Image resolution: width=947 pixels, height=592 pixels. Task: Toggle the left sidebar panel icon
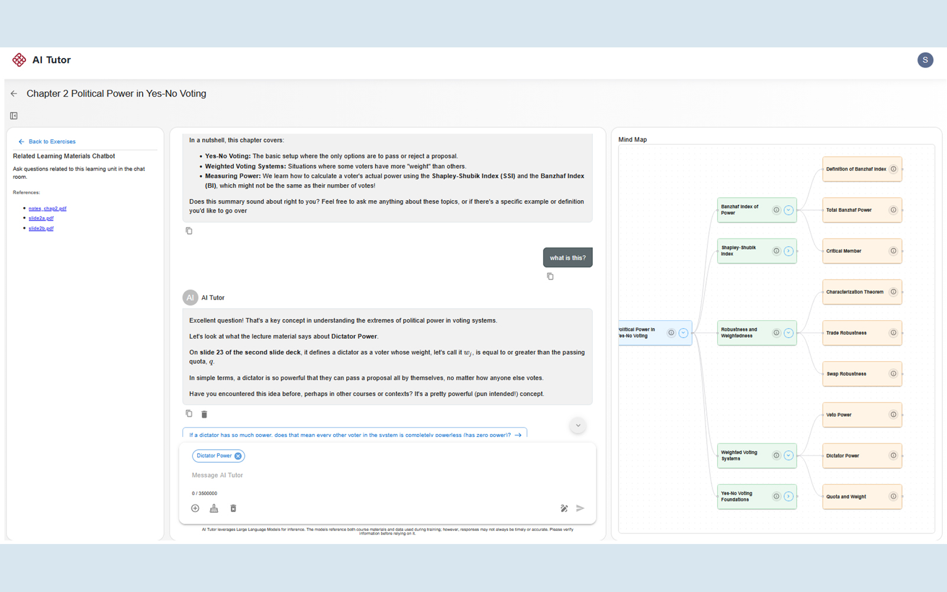point(14,116)
